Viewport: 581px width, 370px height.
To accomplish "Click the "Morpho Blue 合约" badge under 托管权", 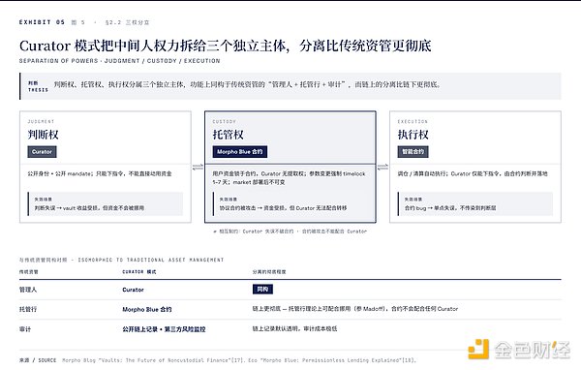I will [240, 152].
